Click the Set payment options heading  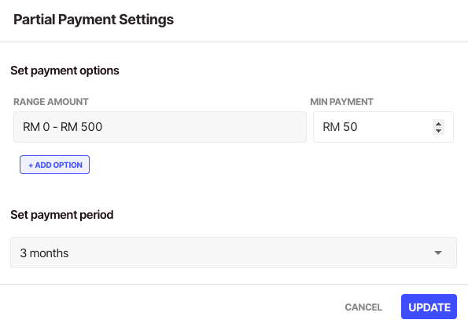[64, 71]
